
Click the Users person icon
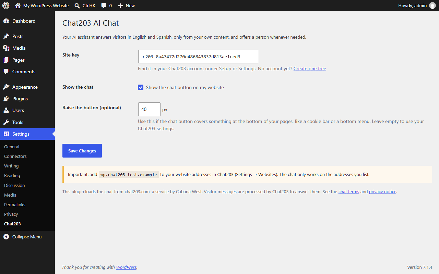6,110
